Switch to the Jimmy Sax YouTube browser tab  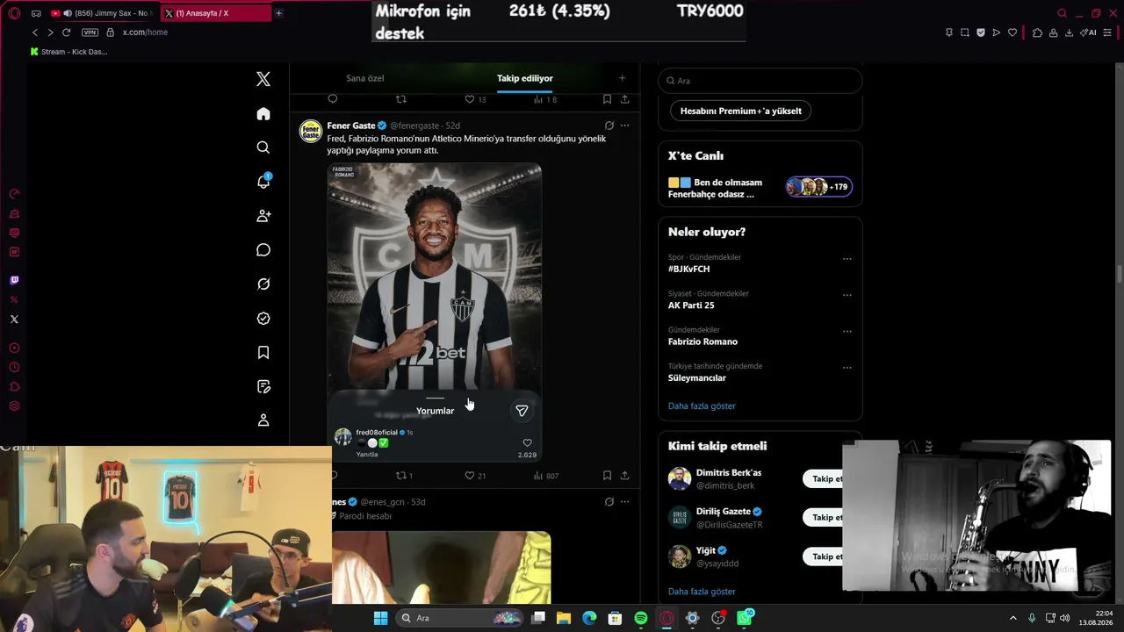point(101,13)
